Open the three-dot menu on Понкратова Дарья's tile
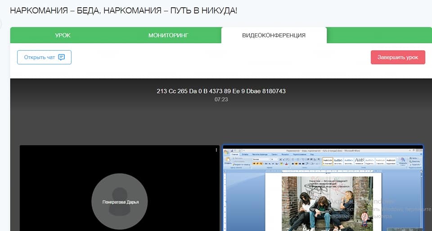432x231 pixels. tap(216, 150)
